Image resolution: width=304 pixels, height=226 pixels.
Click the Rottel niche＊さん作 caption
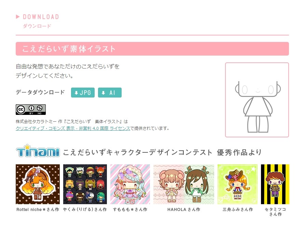(x=38, y=210)
